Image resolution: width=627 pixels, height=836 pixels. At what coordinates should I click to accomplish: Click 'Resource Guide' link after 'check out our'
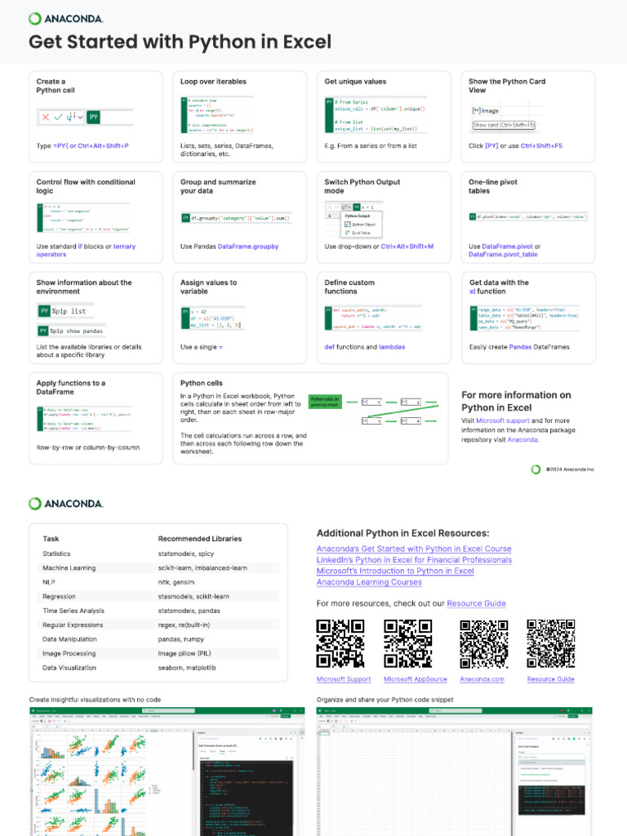click(x=476, y=603)
